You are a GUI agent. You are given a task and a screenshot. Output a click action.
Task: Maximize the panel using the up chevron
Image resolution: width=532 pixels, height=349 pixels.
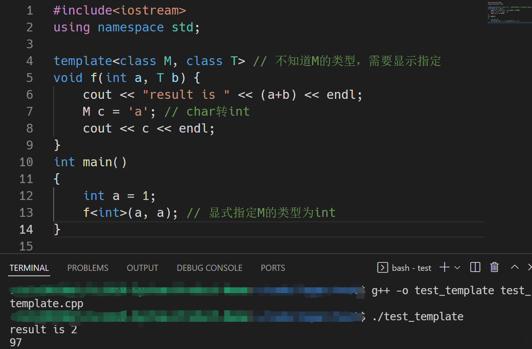(515, 267)
